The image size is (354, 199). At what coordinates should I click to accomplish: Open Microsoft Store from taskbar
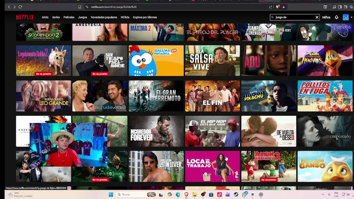pos(211,195)
